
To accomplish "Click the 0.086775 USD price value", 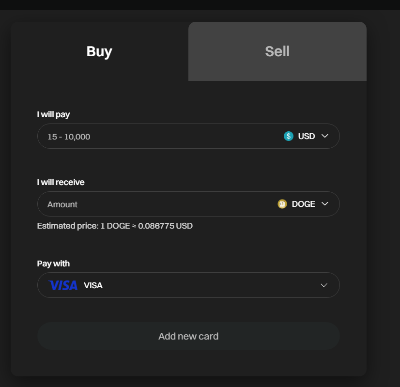I will (165, 226).
